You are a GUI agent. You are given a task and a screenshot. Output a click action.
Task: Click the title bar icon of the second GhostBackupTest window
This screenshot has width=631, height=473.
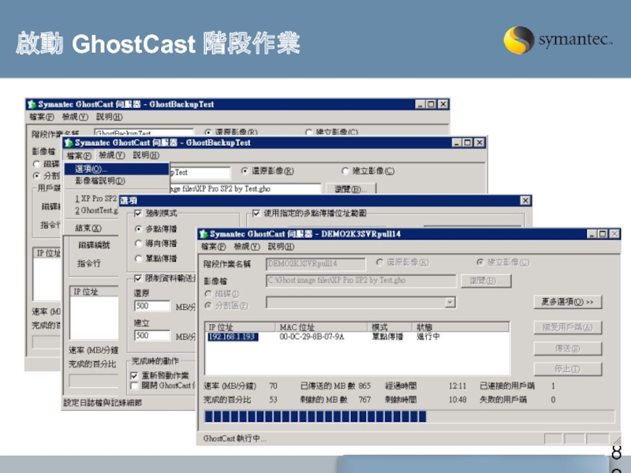[69, 143]
